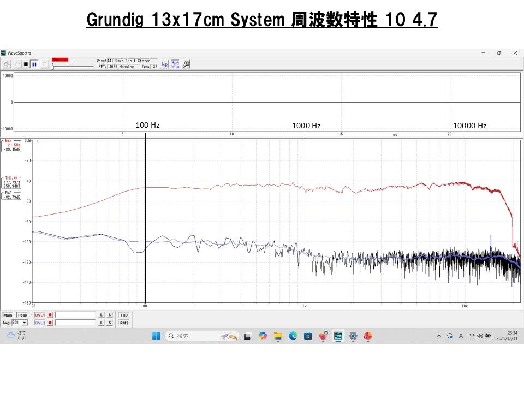Open a wave file with the open icon
524x393 pixels.
pyautogui.click(x=7, y=64)
